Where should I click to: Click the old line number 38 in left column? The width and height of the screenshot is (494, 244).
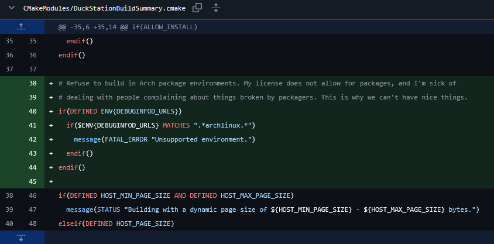[9, 195]
